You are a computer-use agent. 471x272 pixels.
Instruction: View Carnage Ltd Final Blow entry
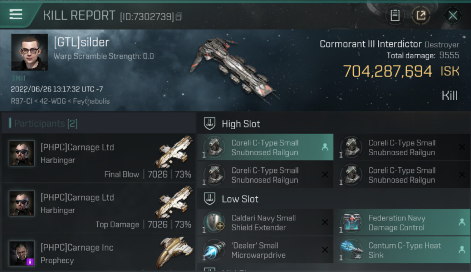pyautogui.click(x=98, y=158)
